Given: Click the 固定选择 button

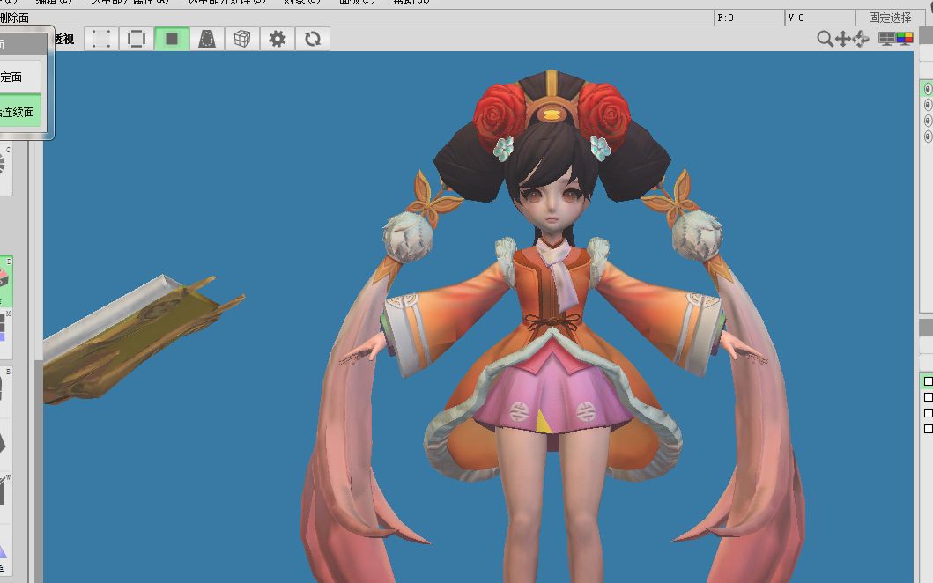Looking at the screenshot, I should coord(890,18).
